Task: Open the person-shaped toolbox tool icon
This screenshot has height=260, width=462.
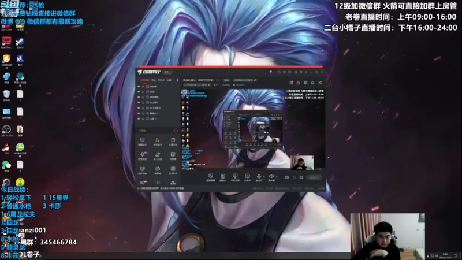Action: pos(157,141)
